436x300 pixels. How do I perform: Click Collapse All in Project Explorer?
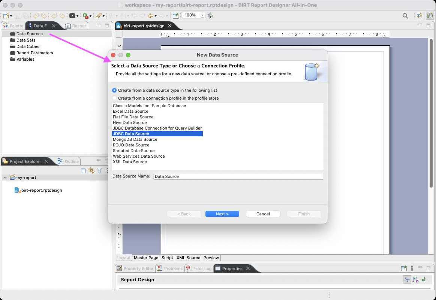(83, 170)
